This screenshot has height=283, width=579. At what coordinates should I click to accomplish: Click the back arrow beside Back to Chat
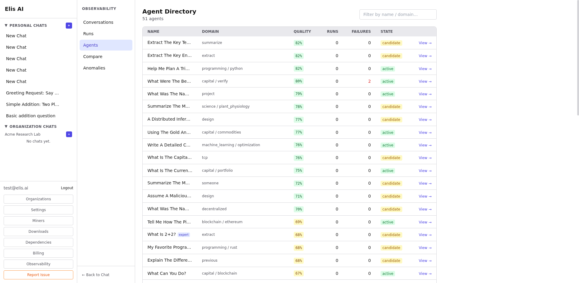pyautogui.click(x=83, y=275)
